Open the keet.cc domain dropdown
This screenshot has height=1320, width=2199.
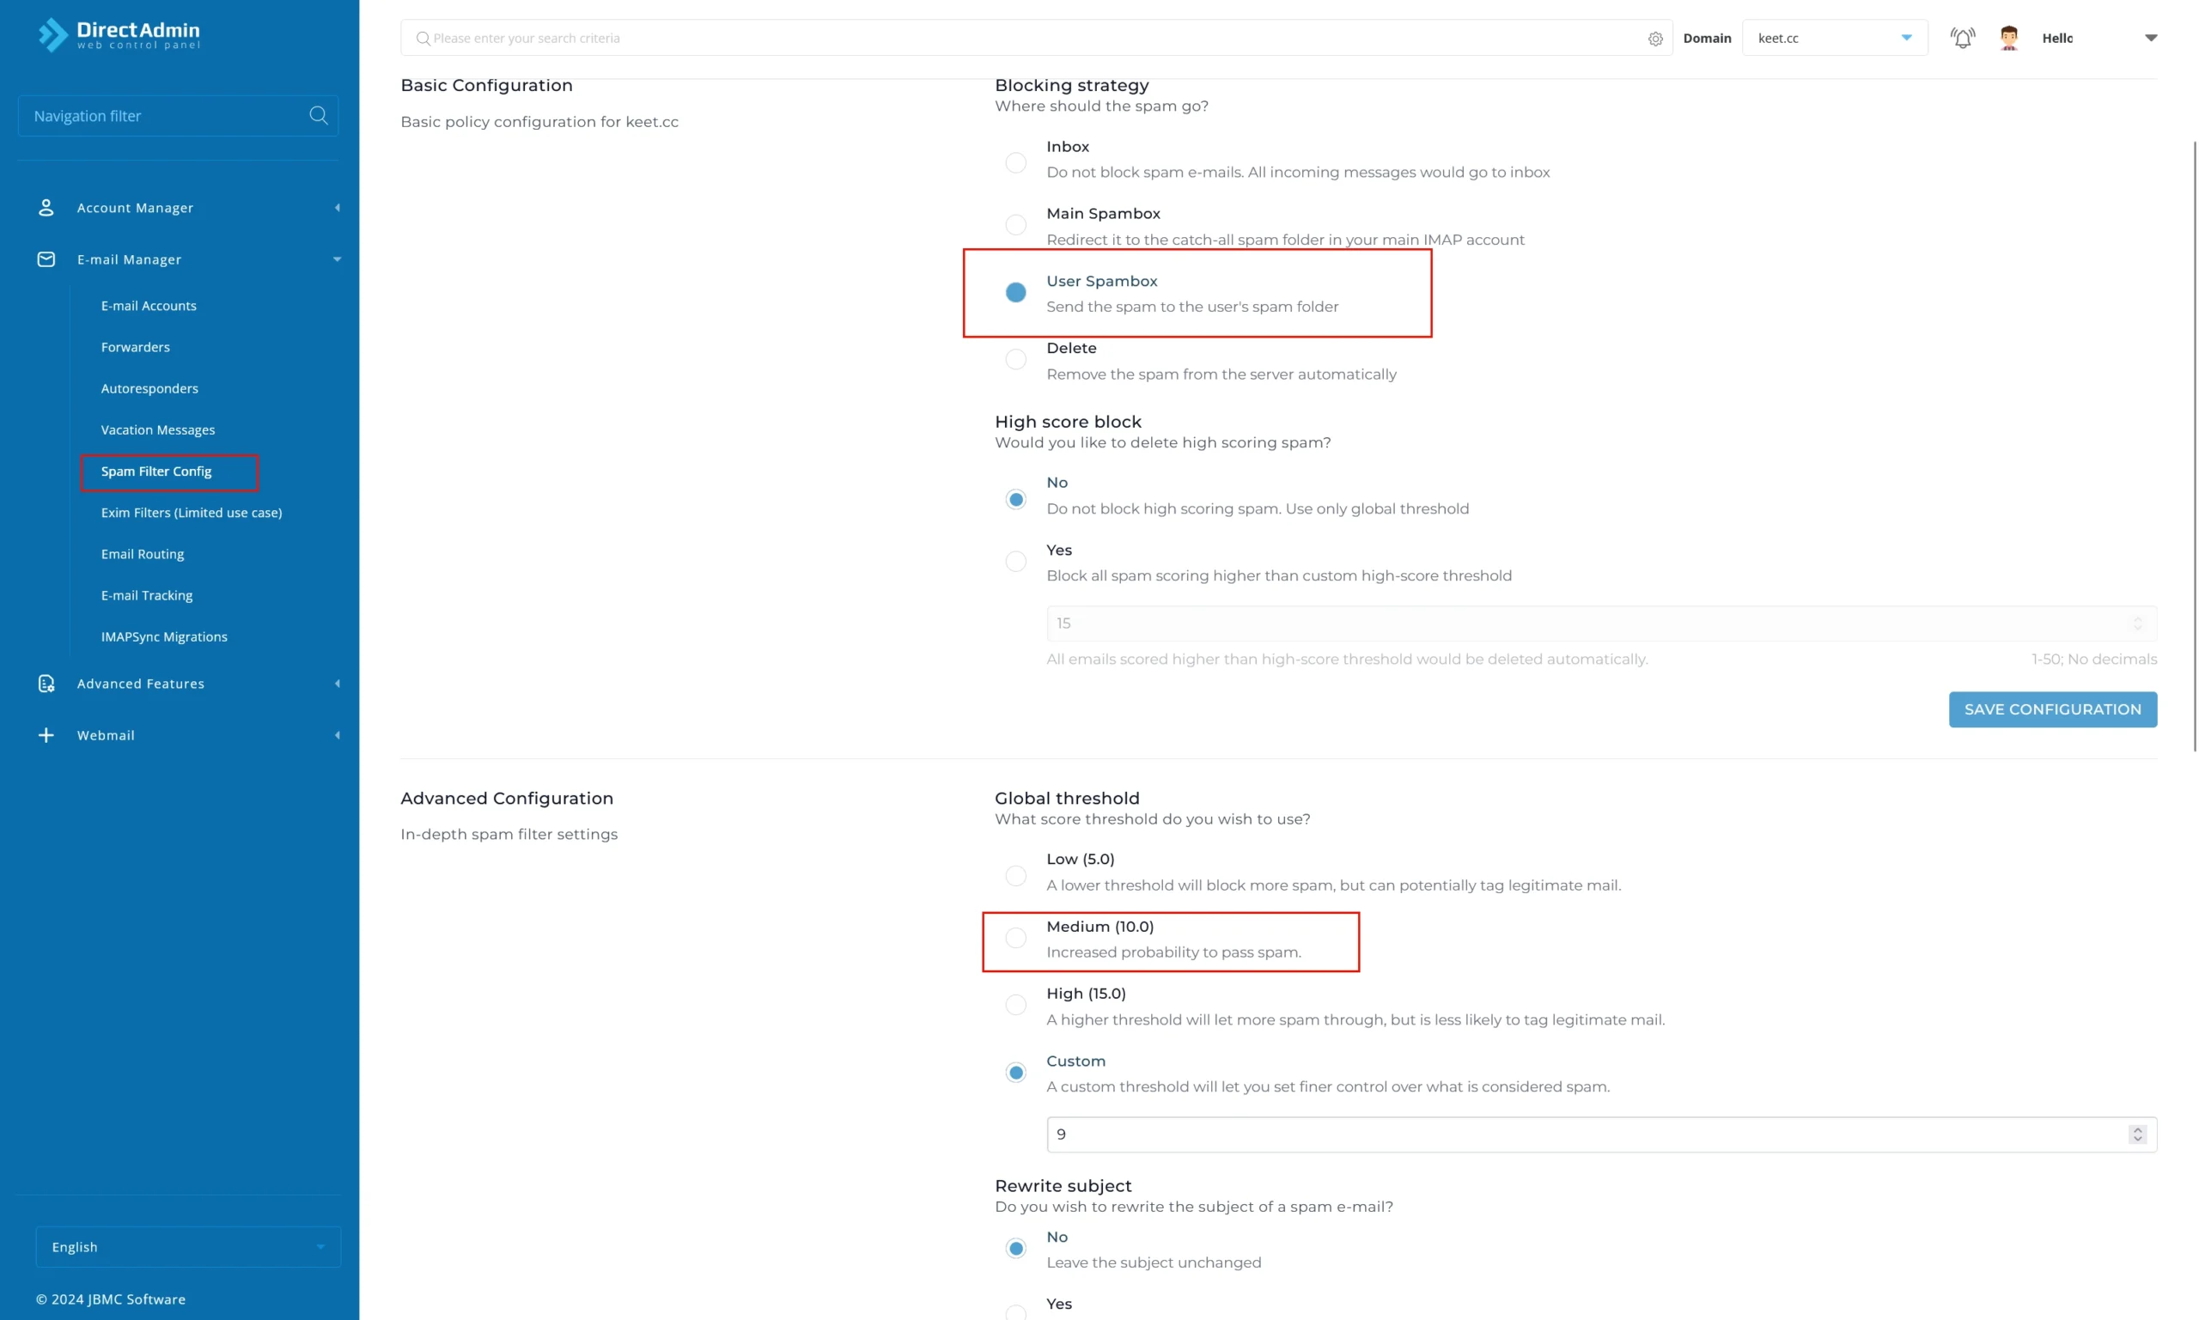click(1834, 38)
